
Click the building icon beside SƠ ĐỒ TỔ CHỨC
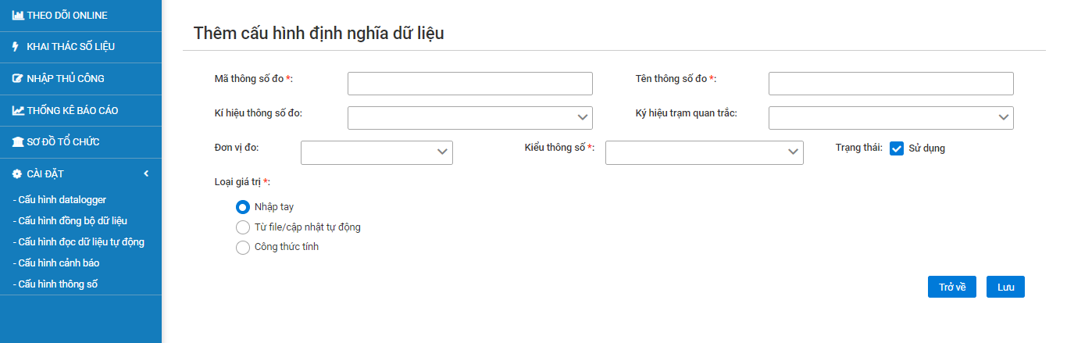[17, 142]
